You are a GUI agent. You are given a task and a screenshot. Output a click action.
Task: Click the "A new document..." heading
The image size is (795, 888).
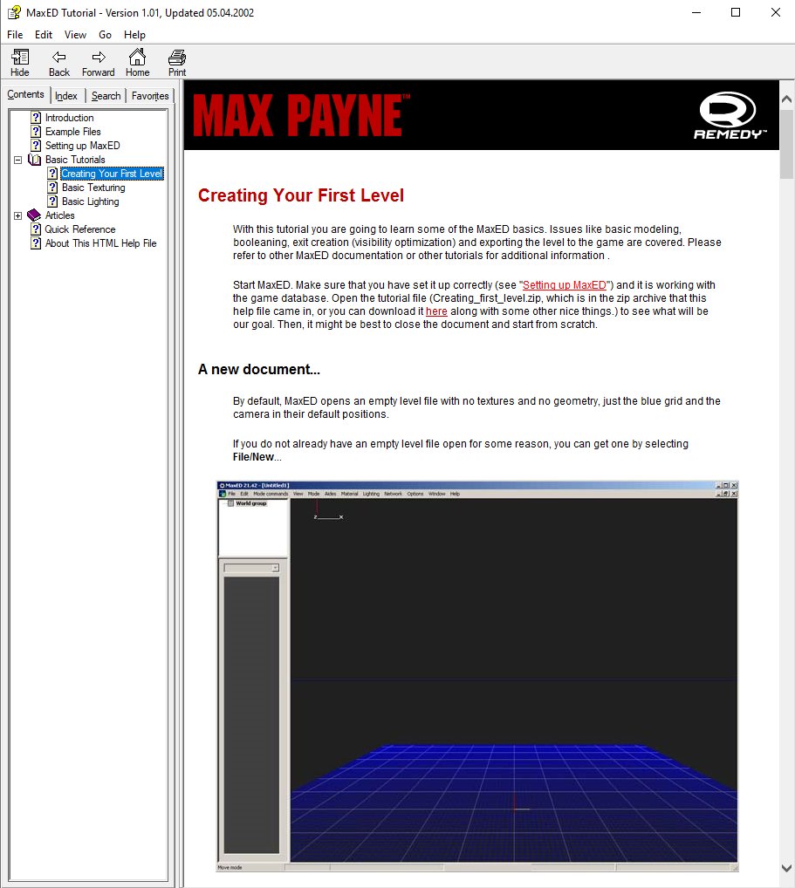259,369
